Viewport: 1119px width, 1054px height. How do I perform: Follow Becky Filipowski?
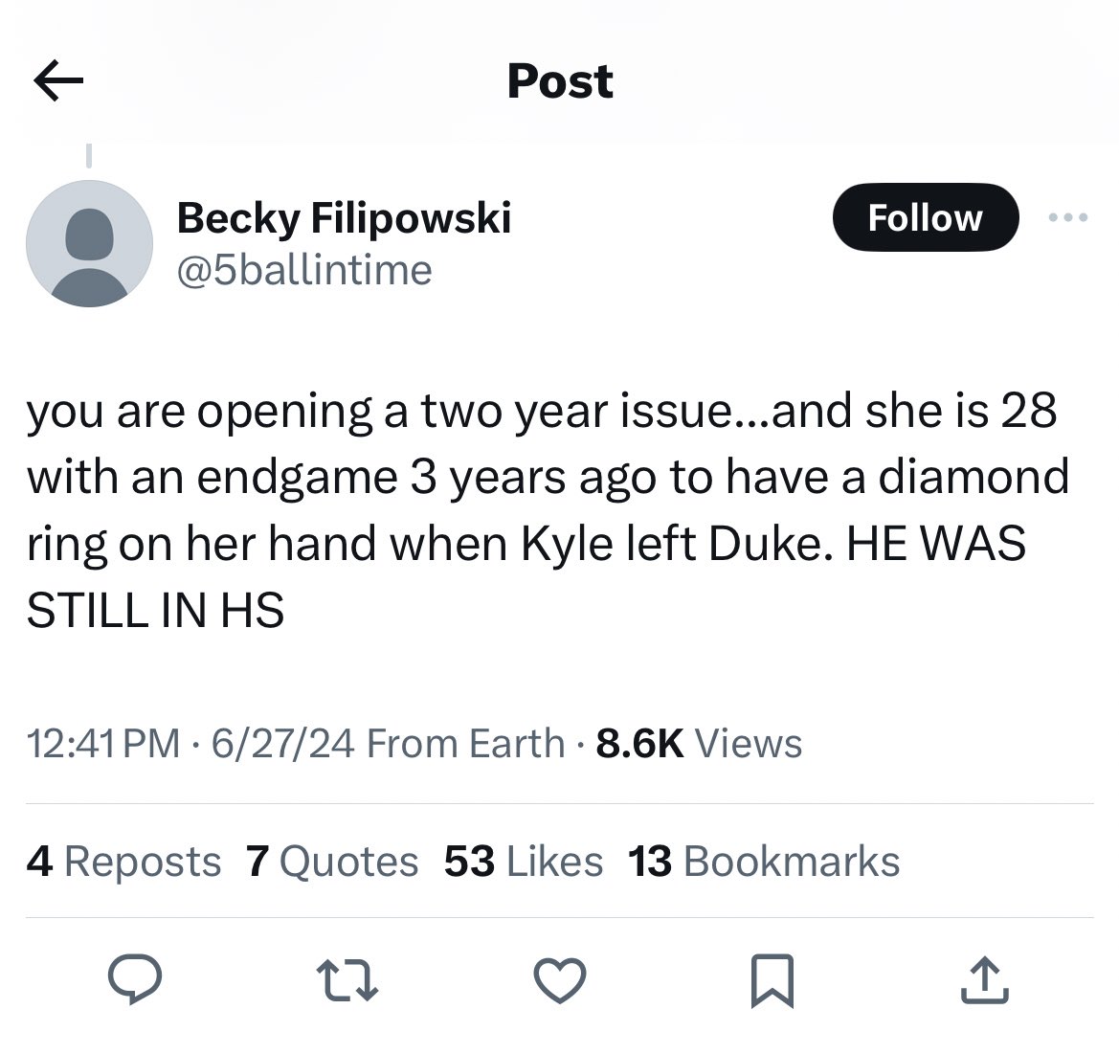925,218
